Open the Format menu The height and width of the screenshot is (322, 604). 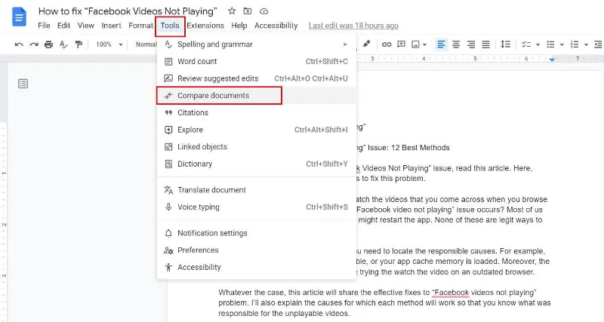coord(140,26)
